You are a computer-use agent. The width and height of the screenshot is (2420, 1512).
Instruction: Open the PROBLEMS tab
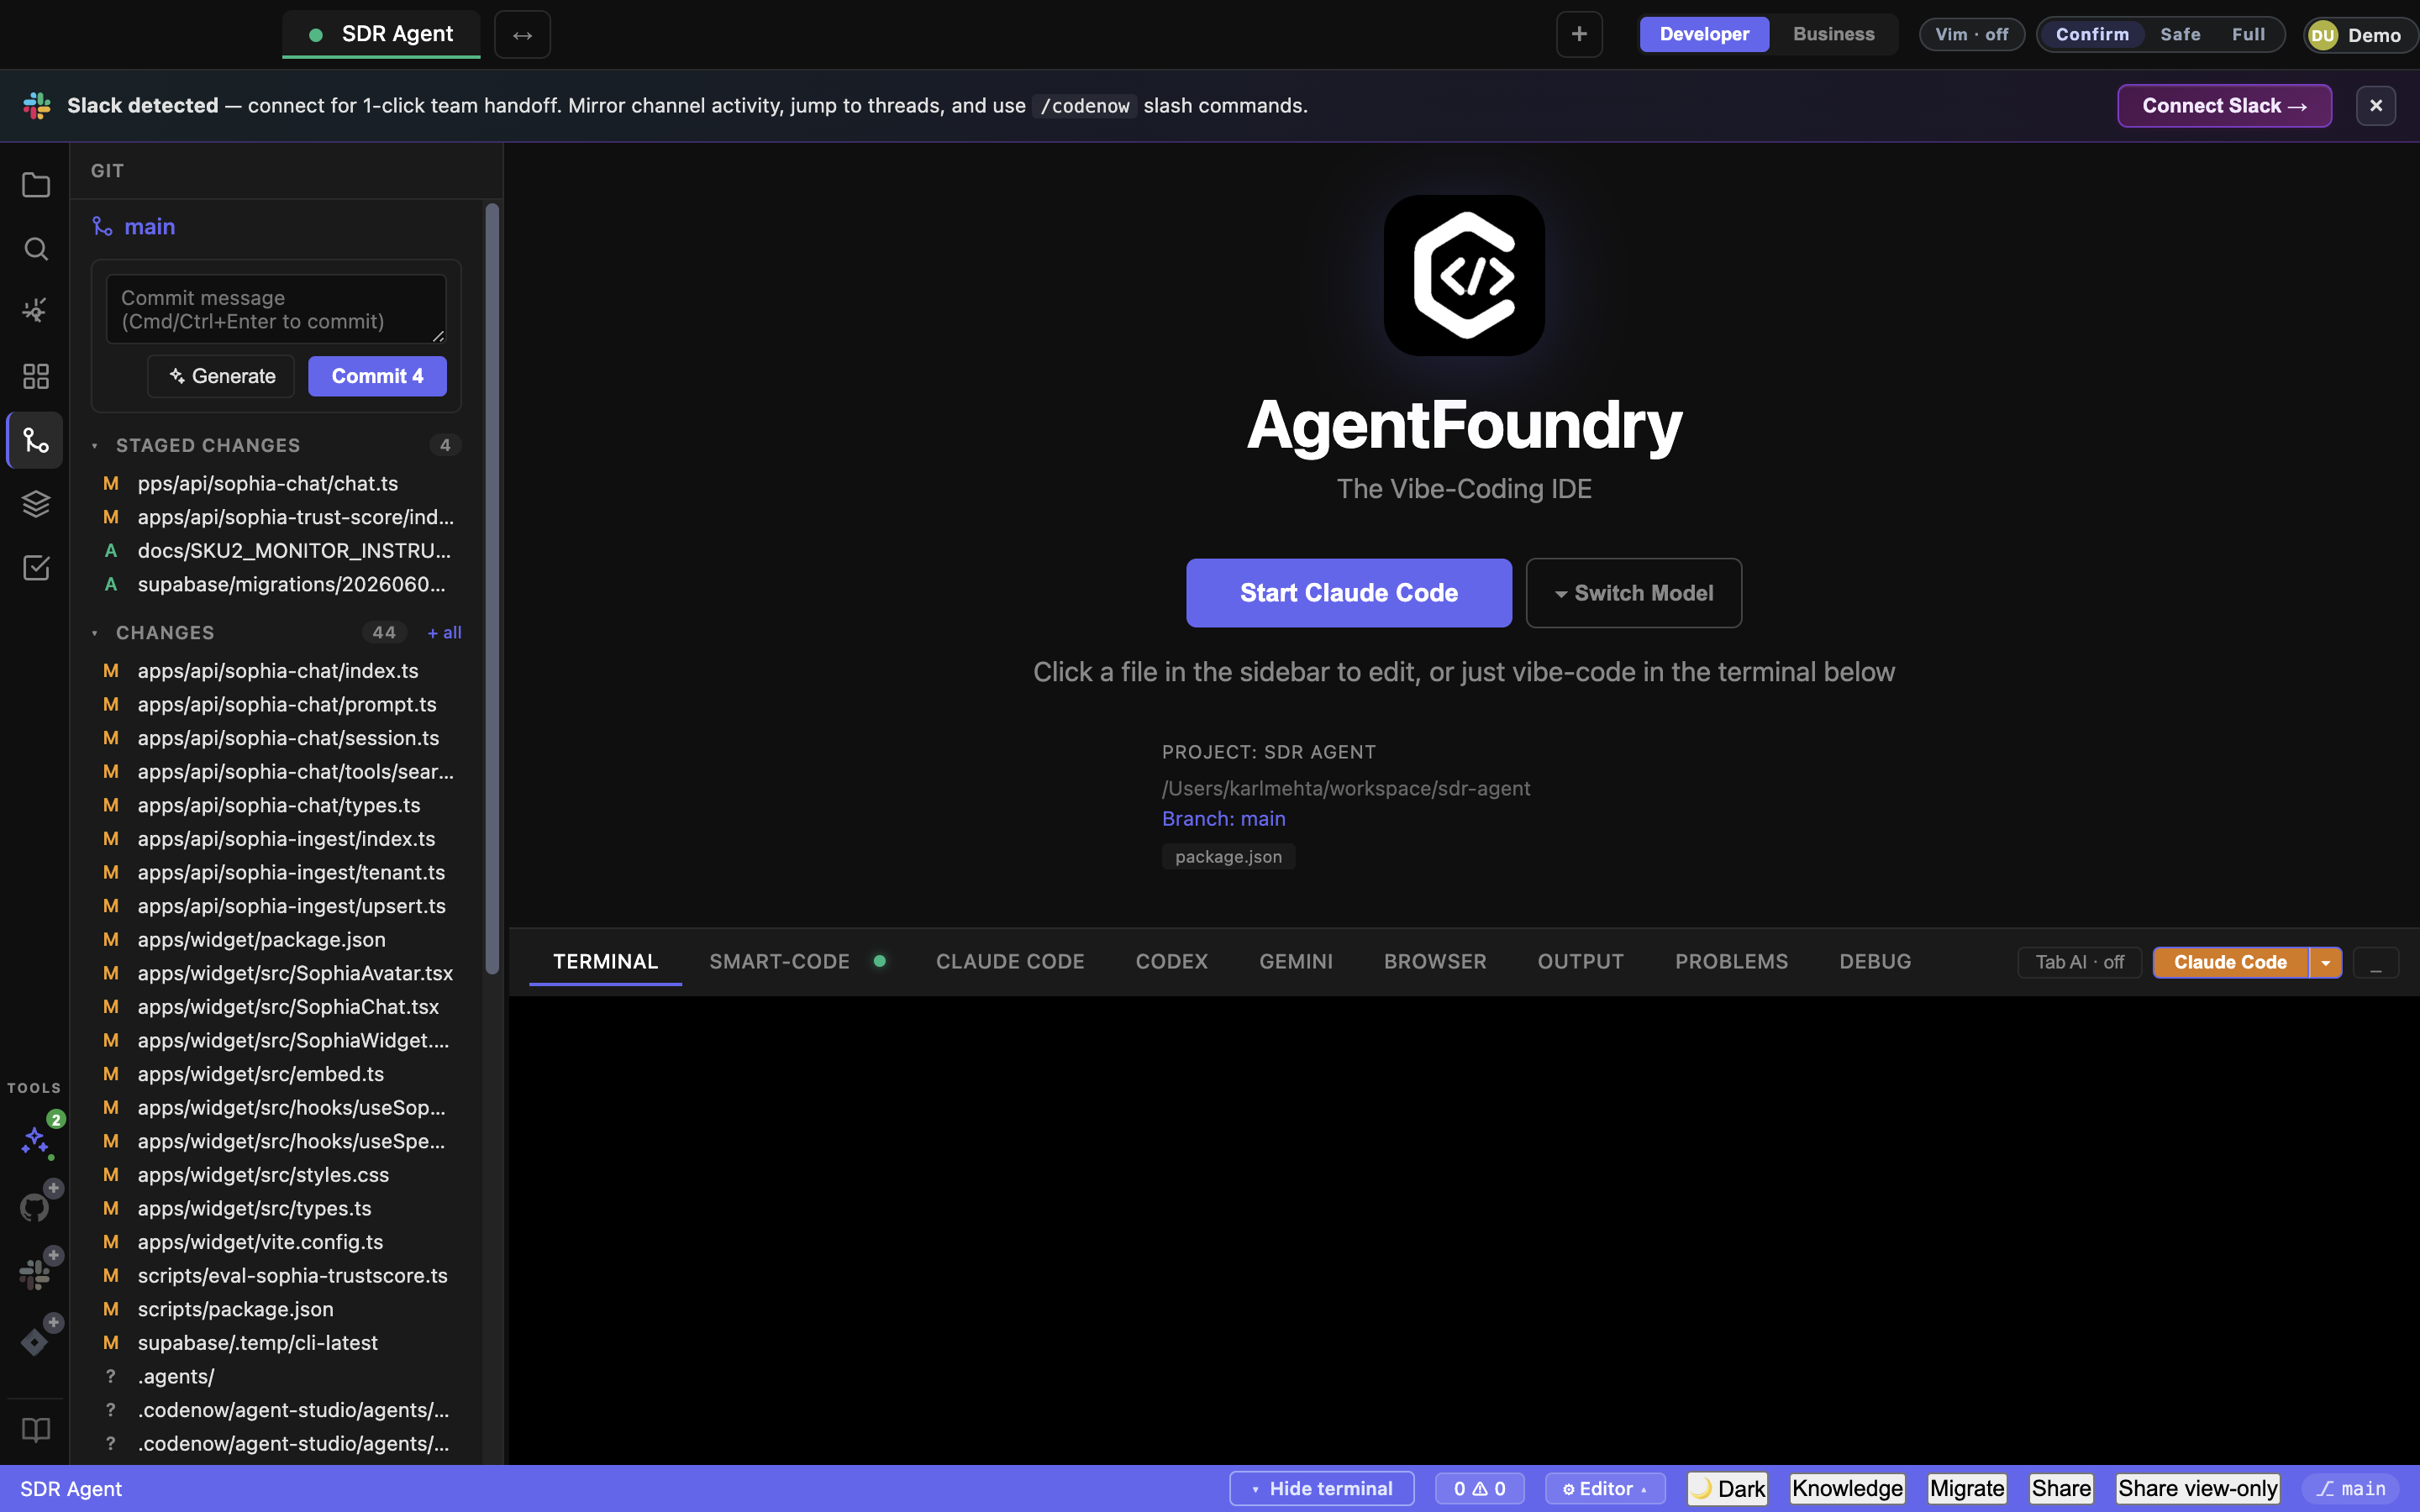coord(1731,962)
